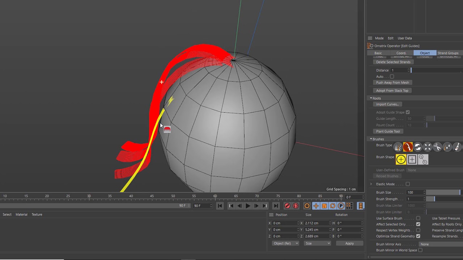
Task: Select the rotate arrows brush type
Action: tap(418, 147)
